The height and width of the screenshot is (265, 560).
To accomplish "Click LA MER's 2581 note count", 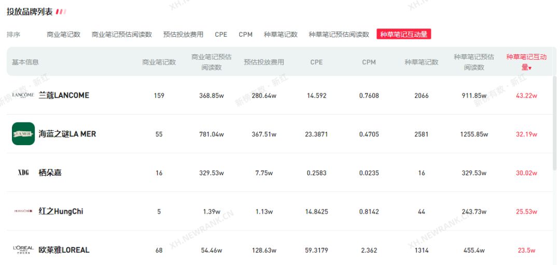I will coord(422,134).
